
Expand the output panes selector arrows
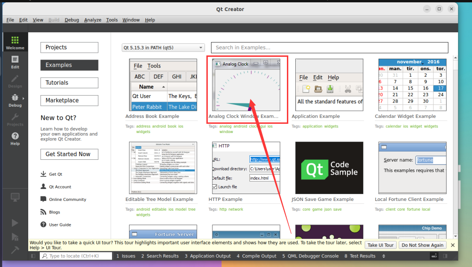(x=384, y=256)
